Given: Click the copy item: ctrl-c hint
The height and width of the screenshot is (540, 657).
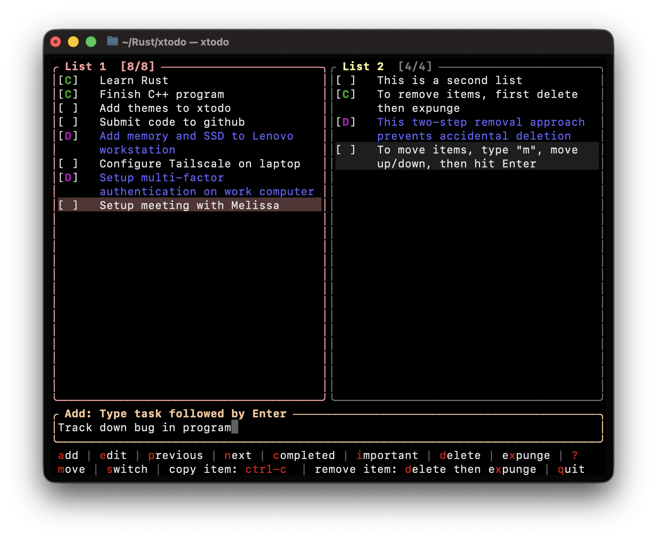Looking at the screenshot, I should click(228, 469).
